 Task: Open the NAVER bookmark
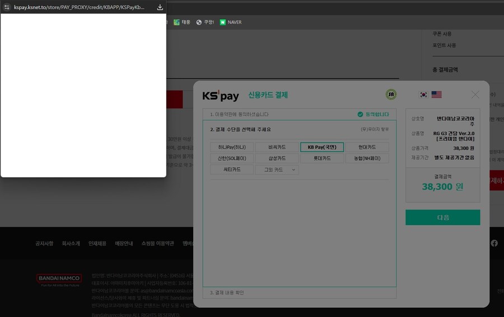[230, 22]
